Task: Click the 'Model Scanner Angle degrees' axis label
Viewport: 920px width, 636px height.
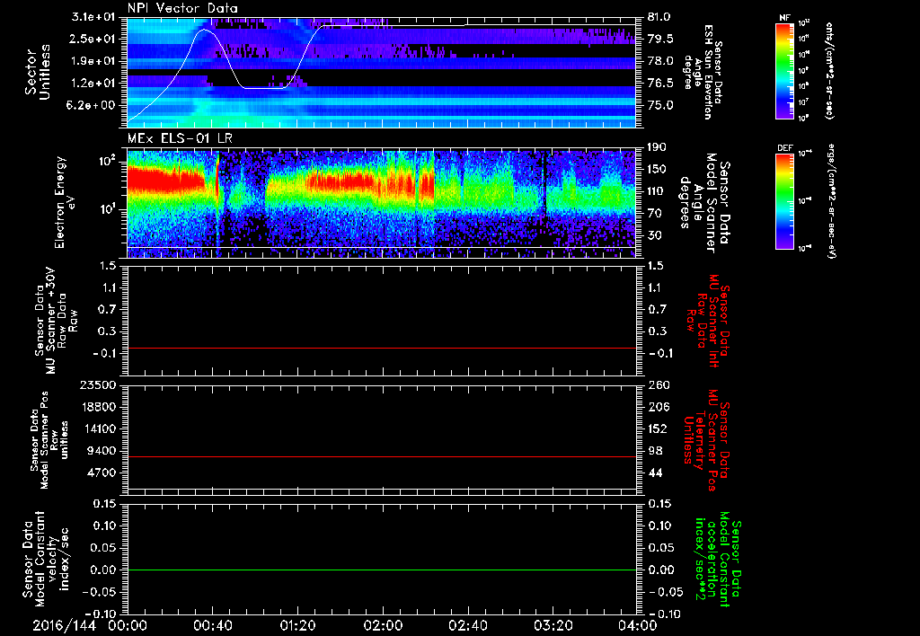Action: pyautogui.click(x=706, y=203)
